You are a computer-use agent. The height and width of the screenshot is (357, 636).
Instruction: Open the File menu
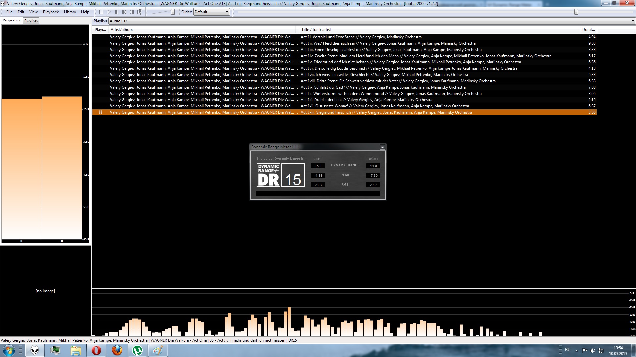(x=9, y=12)
